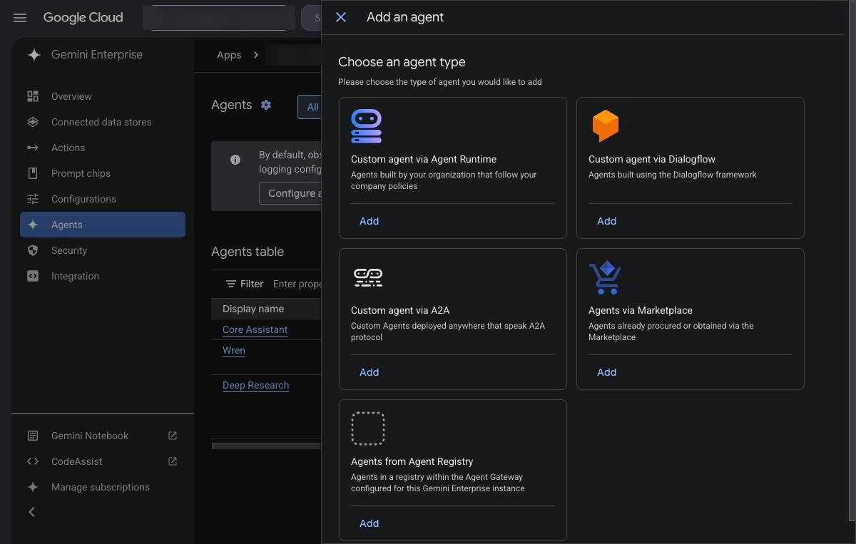Viewport: 856px width, 544px height.
Task: Click the Connected data stores icon
Action: click(33, 122)
